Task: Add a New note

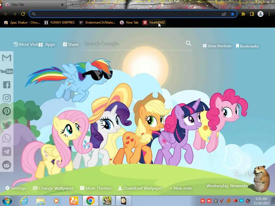Action: (181, 188)
